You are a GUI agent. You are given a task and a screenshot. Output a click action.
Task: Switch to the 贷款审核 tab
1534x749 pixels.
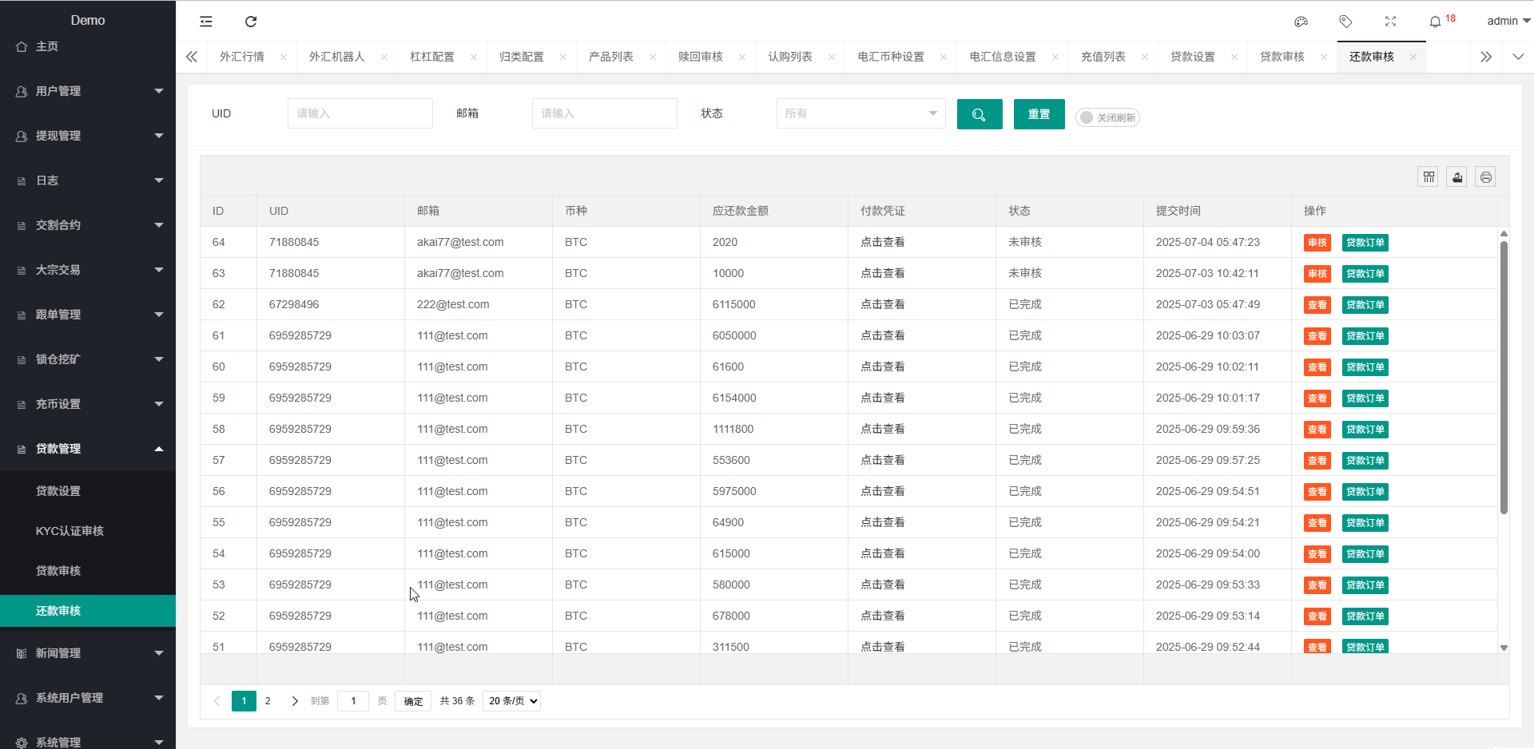[1282, 57]
